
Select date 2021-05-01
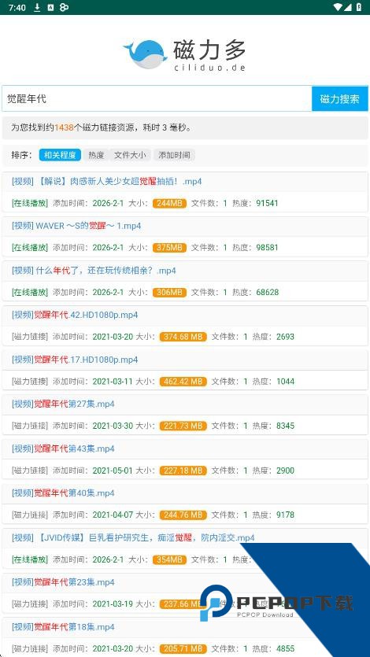113,470
